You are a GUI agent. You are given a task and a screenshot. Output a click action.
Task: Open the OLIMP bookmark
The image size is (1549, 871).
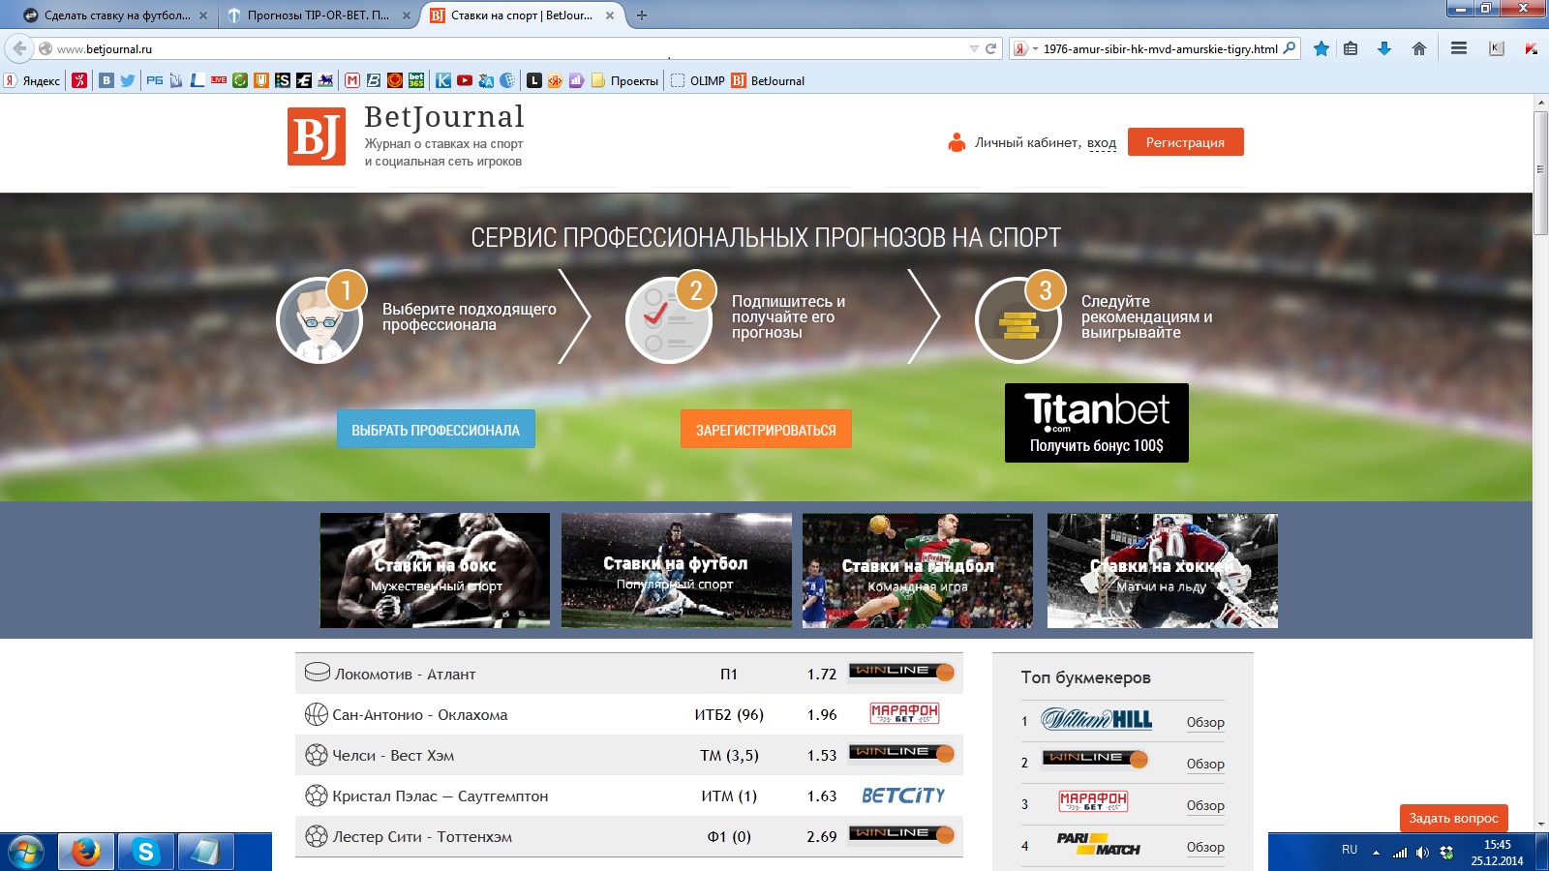point(698,80)
